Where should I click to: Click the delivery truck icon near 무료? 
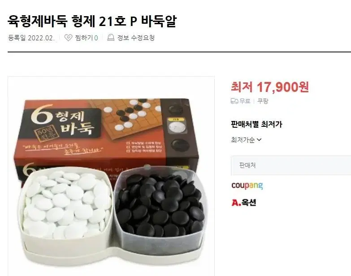[x=234, y=101]
